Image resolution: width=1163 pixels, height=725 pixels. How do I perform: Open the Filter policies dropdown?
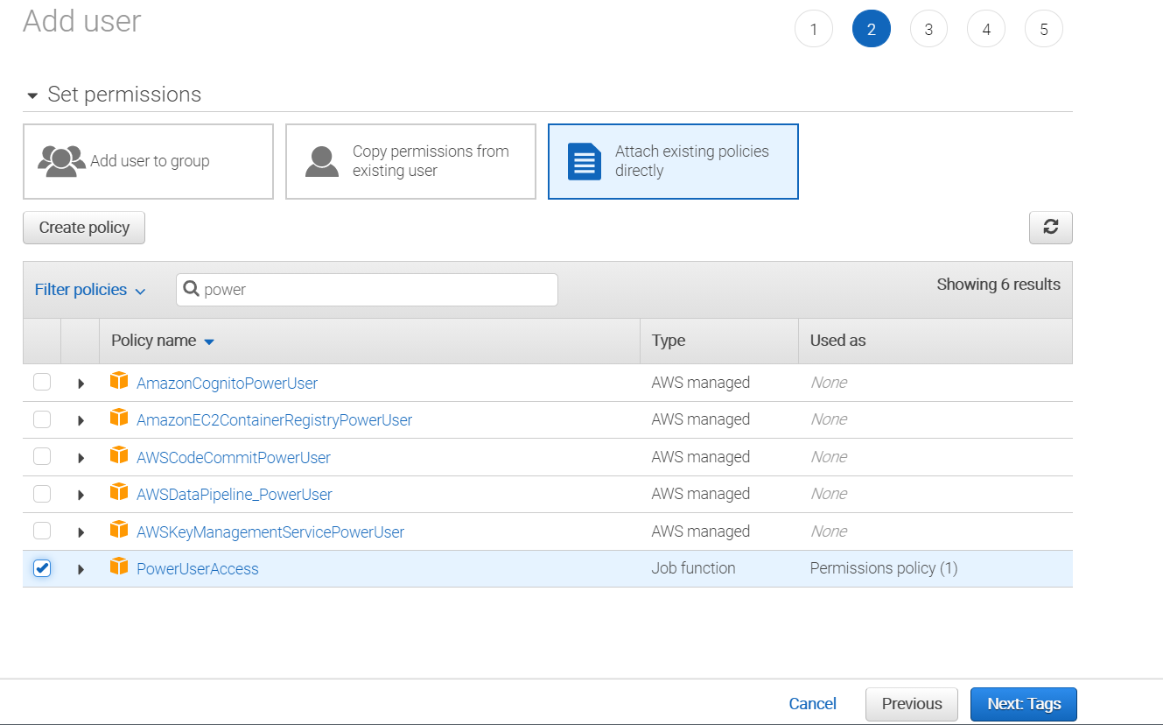(90, 290)
